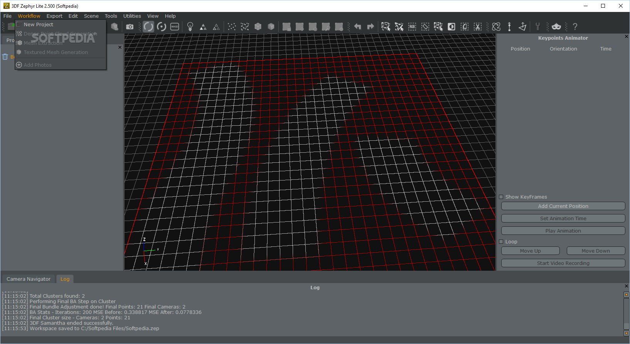
Task: Click the solid triangles camera display icon
Action: (203, 27)
